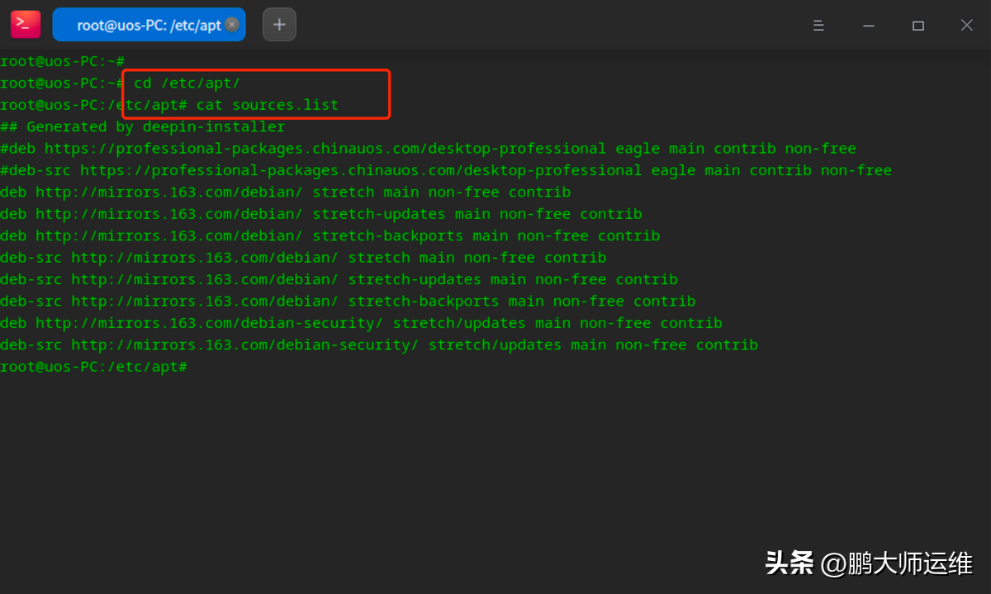Click the 'deb' debian-security stretch/updates line
The height and width of the screenshot is (594, 991).
(362, 323)
